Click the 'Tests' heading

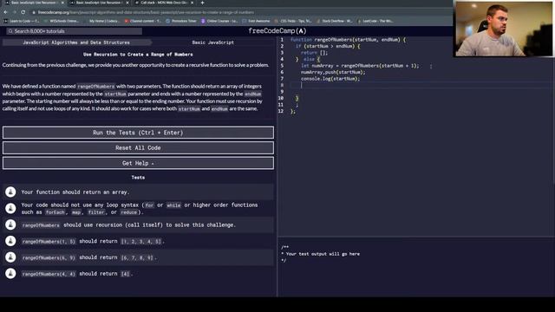pyautogui.click(x=138, y=178)
